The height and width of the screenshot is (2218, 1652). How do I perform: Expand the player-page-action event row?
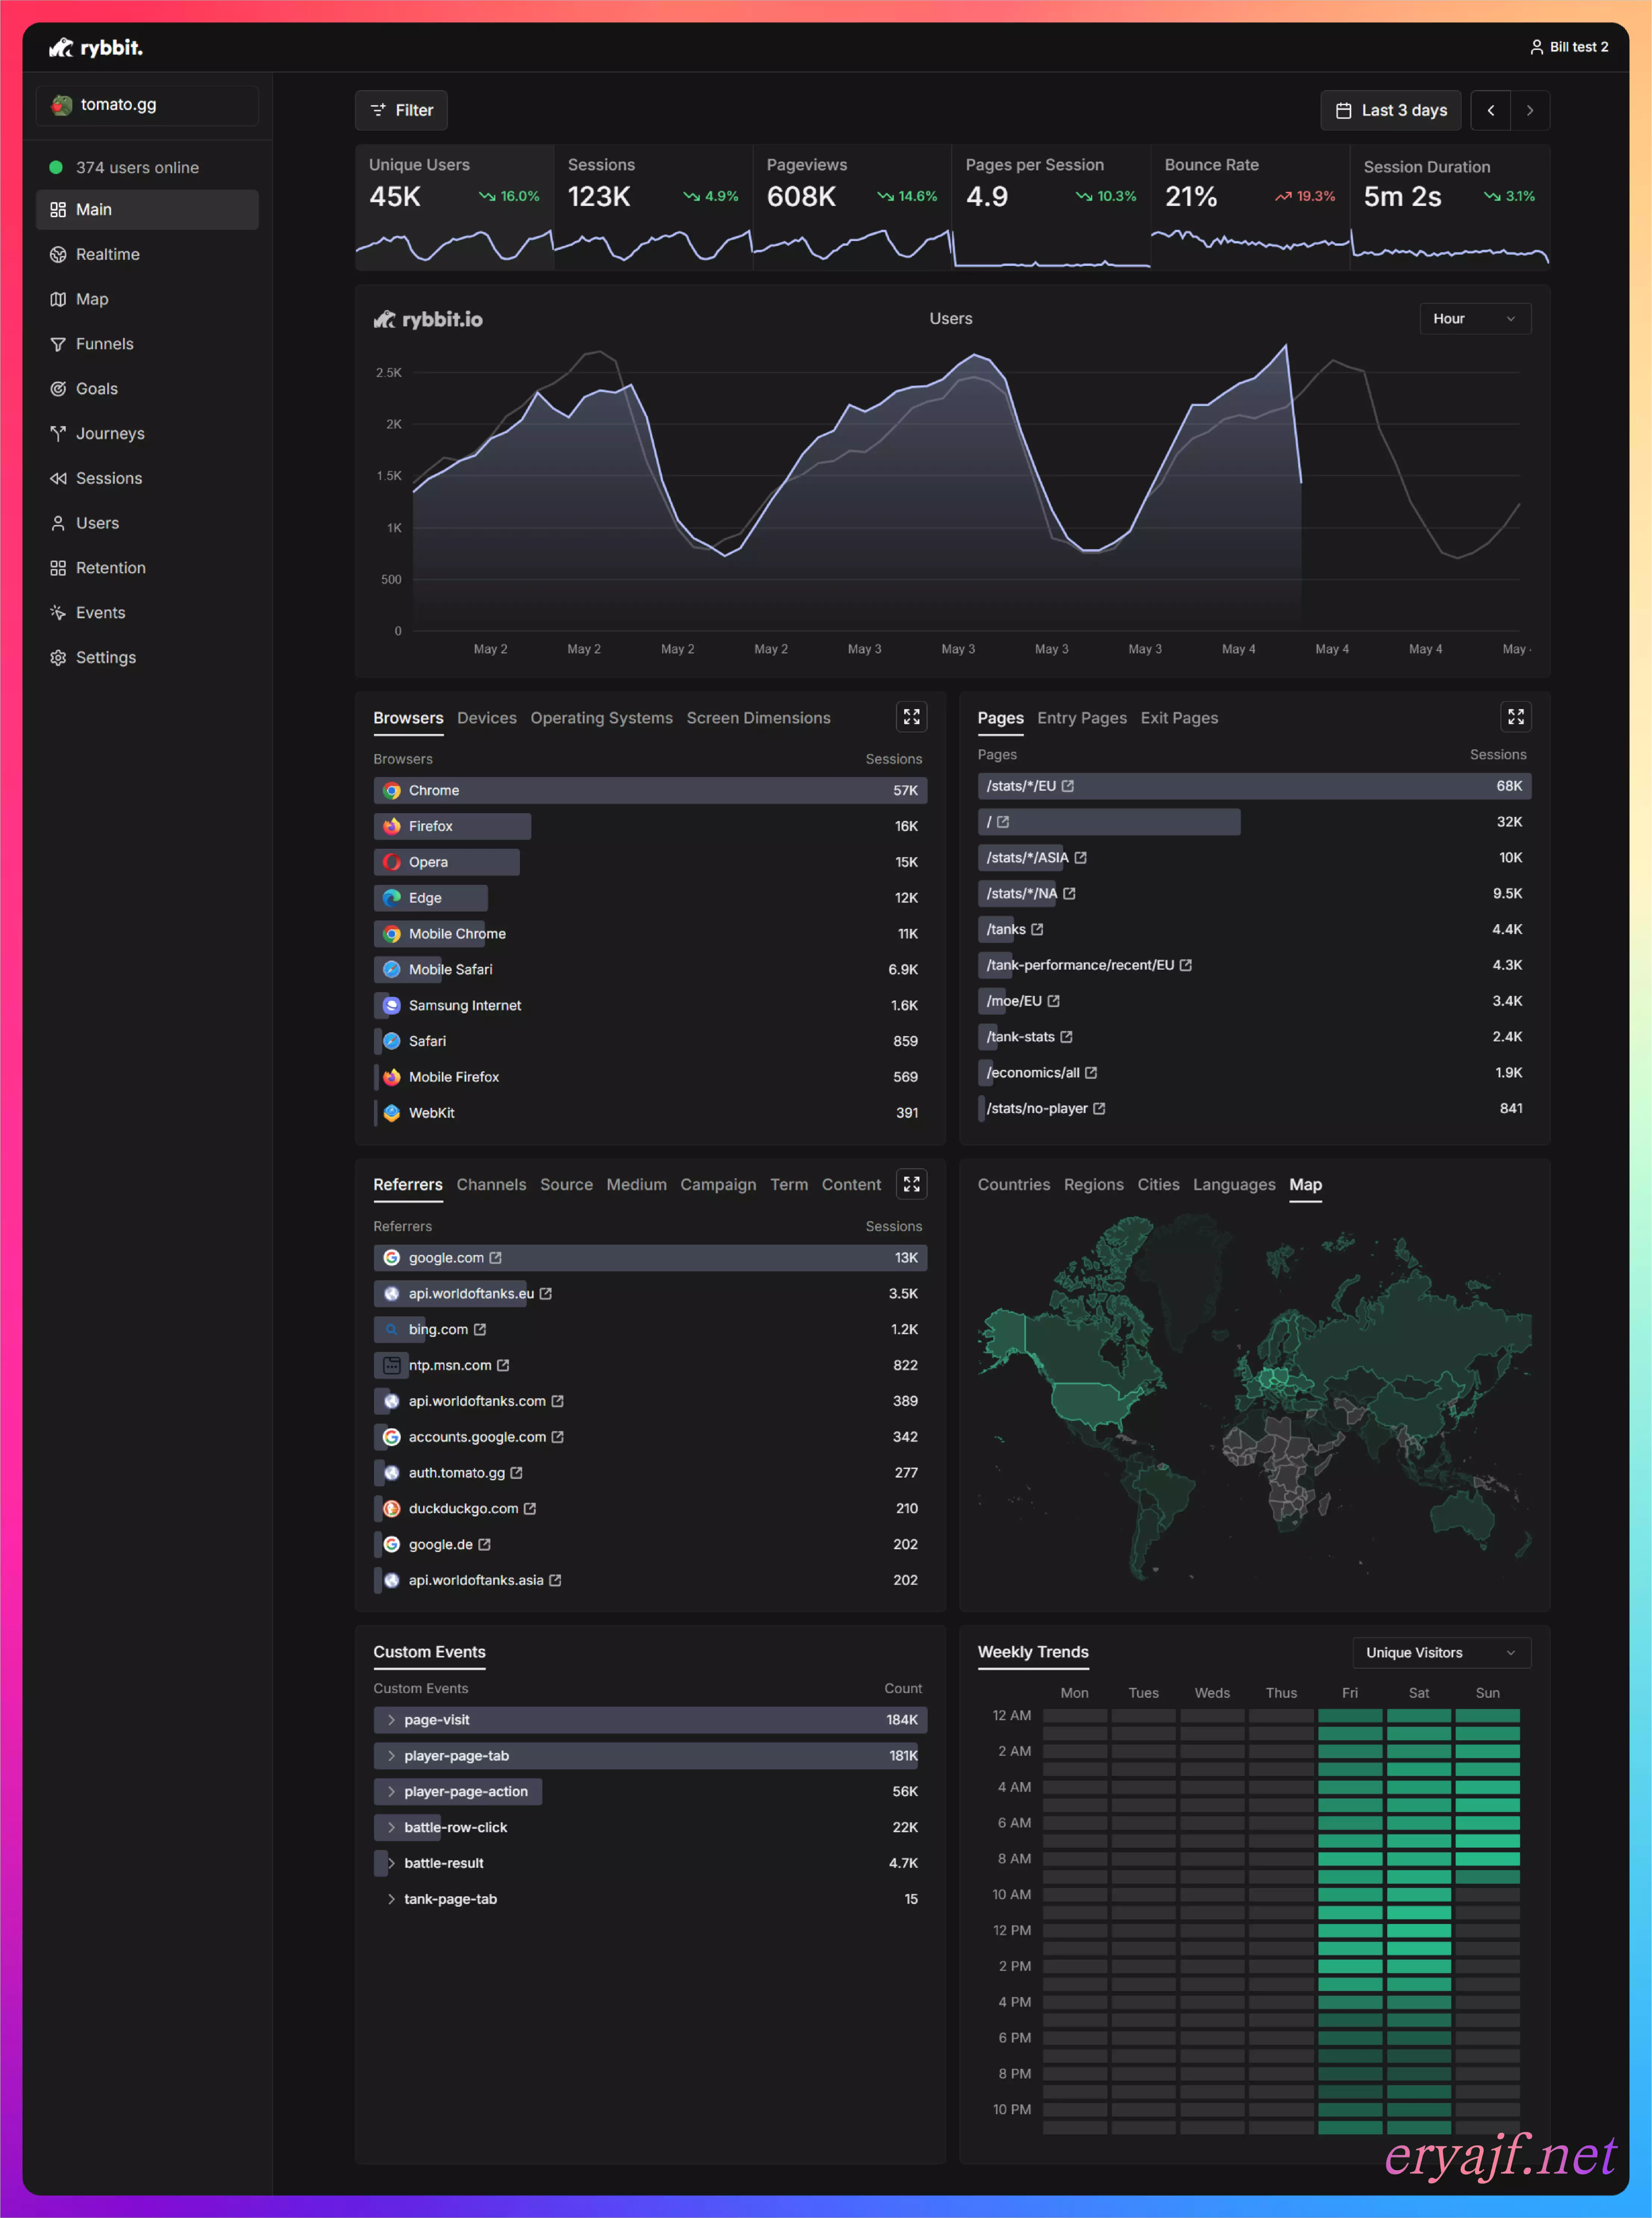coord(650,1792)
